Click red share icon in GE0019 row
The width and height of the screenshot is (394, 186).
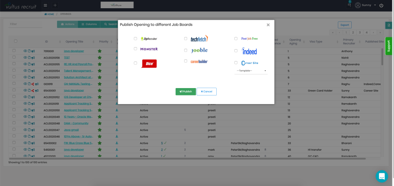33,84
